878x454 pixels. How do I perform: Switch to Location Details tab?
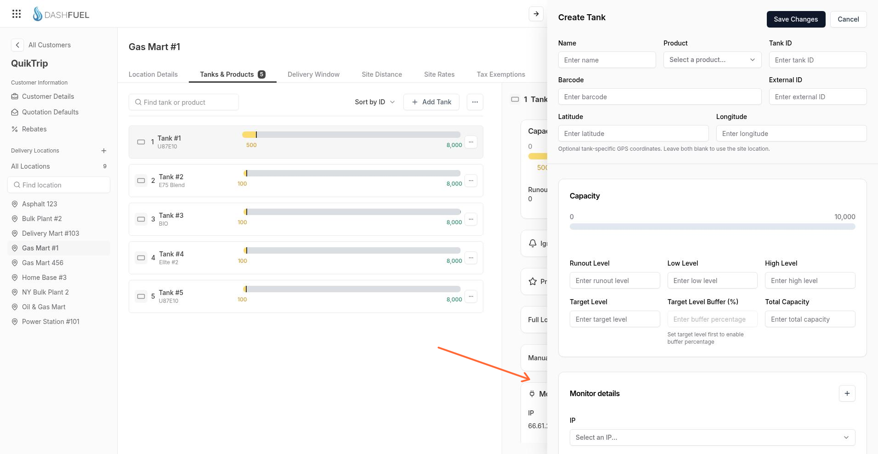[153, 74]
